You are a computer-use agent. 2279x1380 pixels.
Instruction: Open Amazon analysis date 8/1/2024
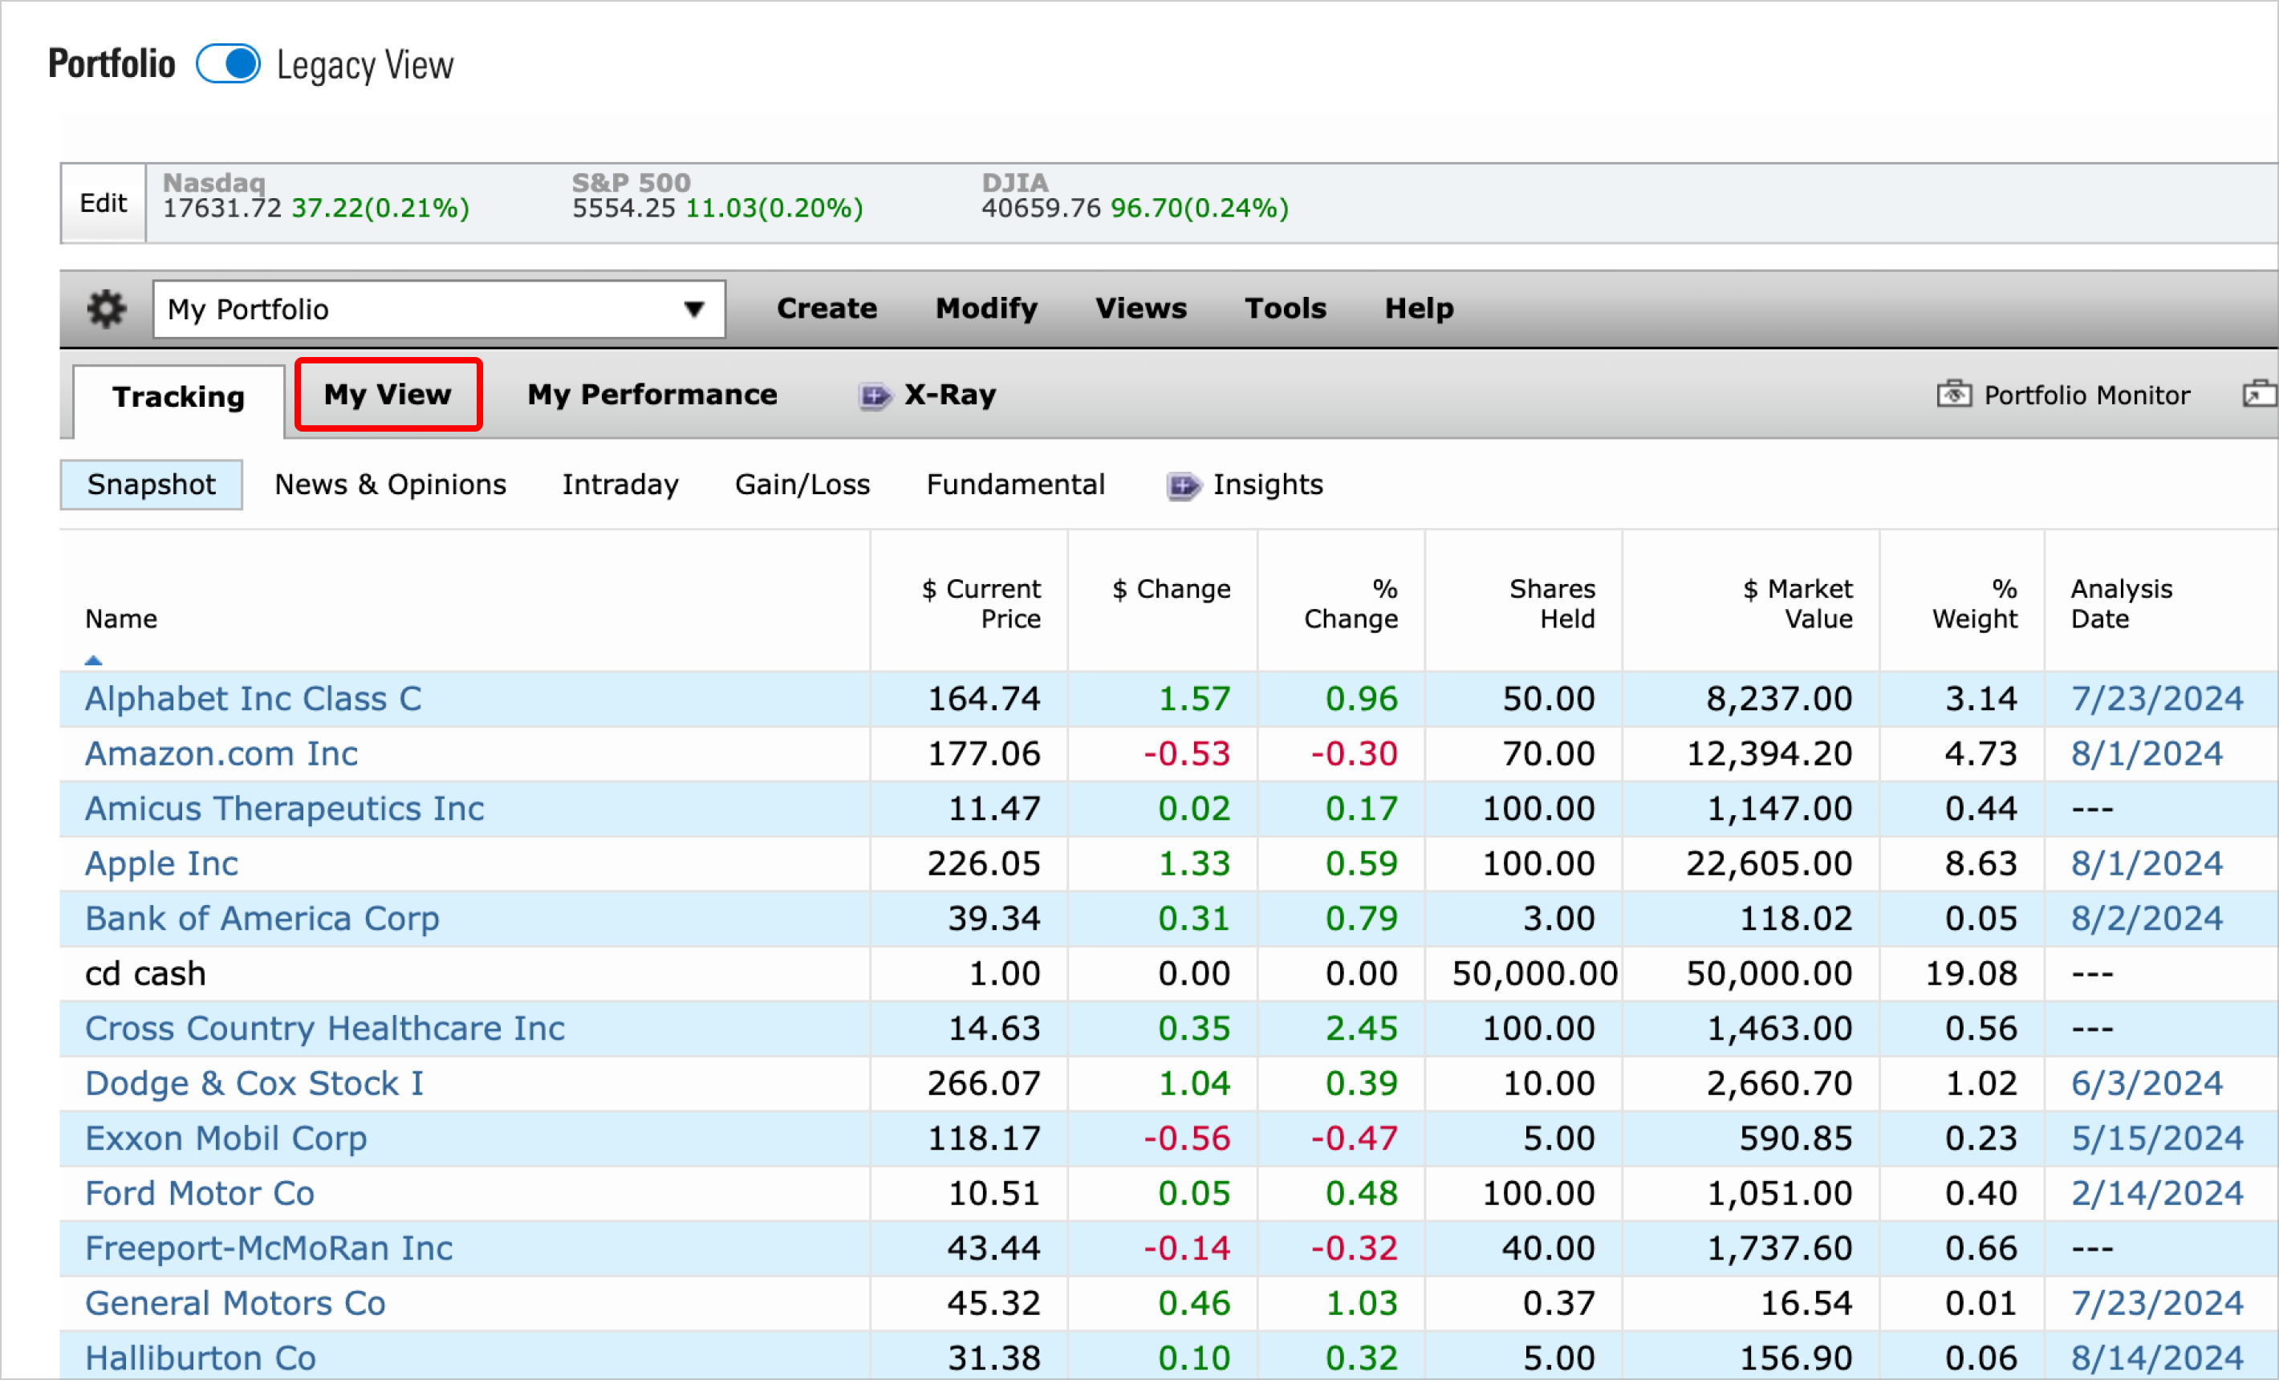(x=2147, y=754)
